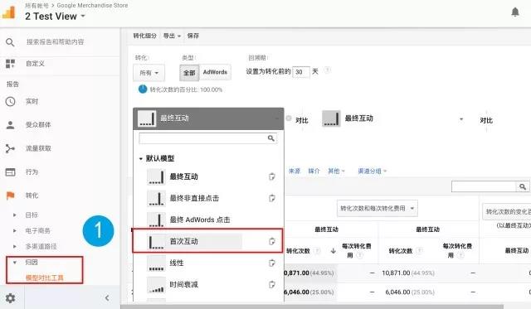531x309 pixels.
Task: Click the 时间衰减 model bar icon
Action: coord(156,285)
